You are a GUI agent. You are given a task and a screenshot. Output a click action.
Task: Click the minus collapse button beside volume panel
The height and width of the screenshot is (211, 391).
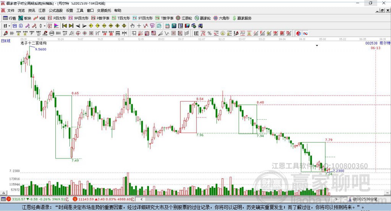coord(387,193)
